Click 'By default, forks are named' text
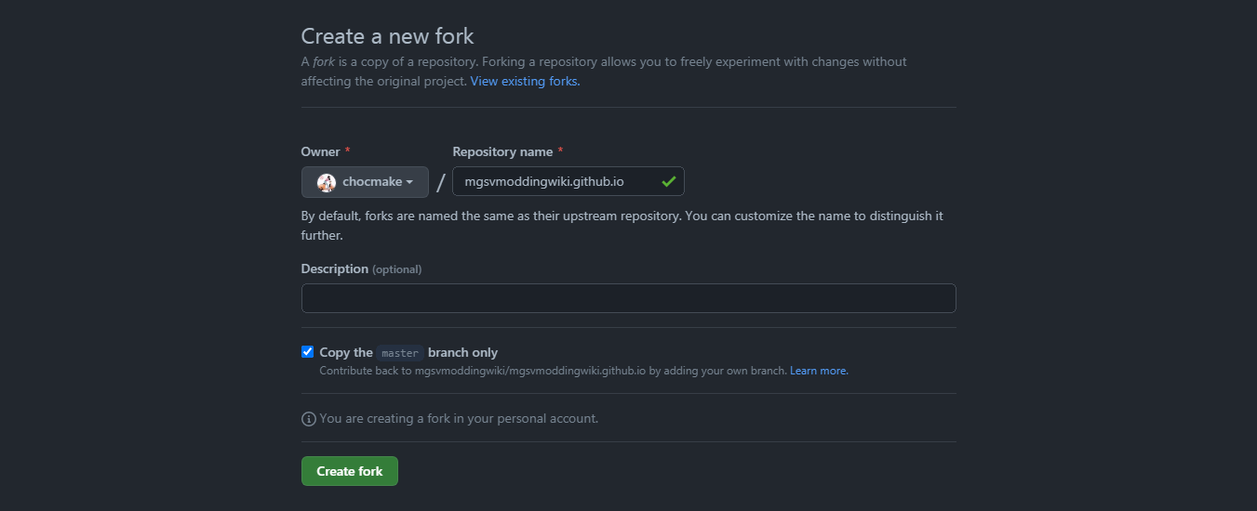 (622, 226)
